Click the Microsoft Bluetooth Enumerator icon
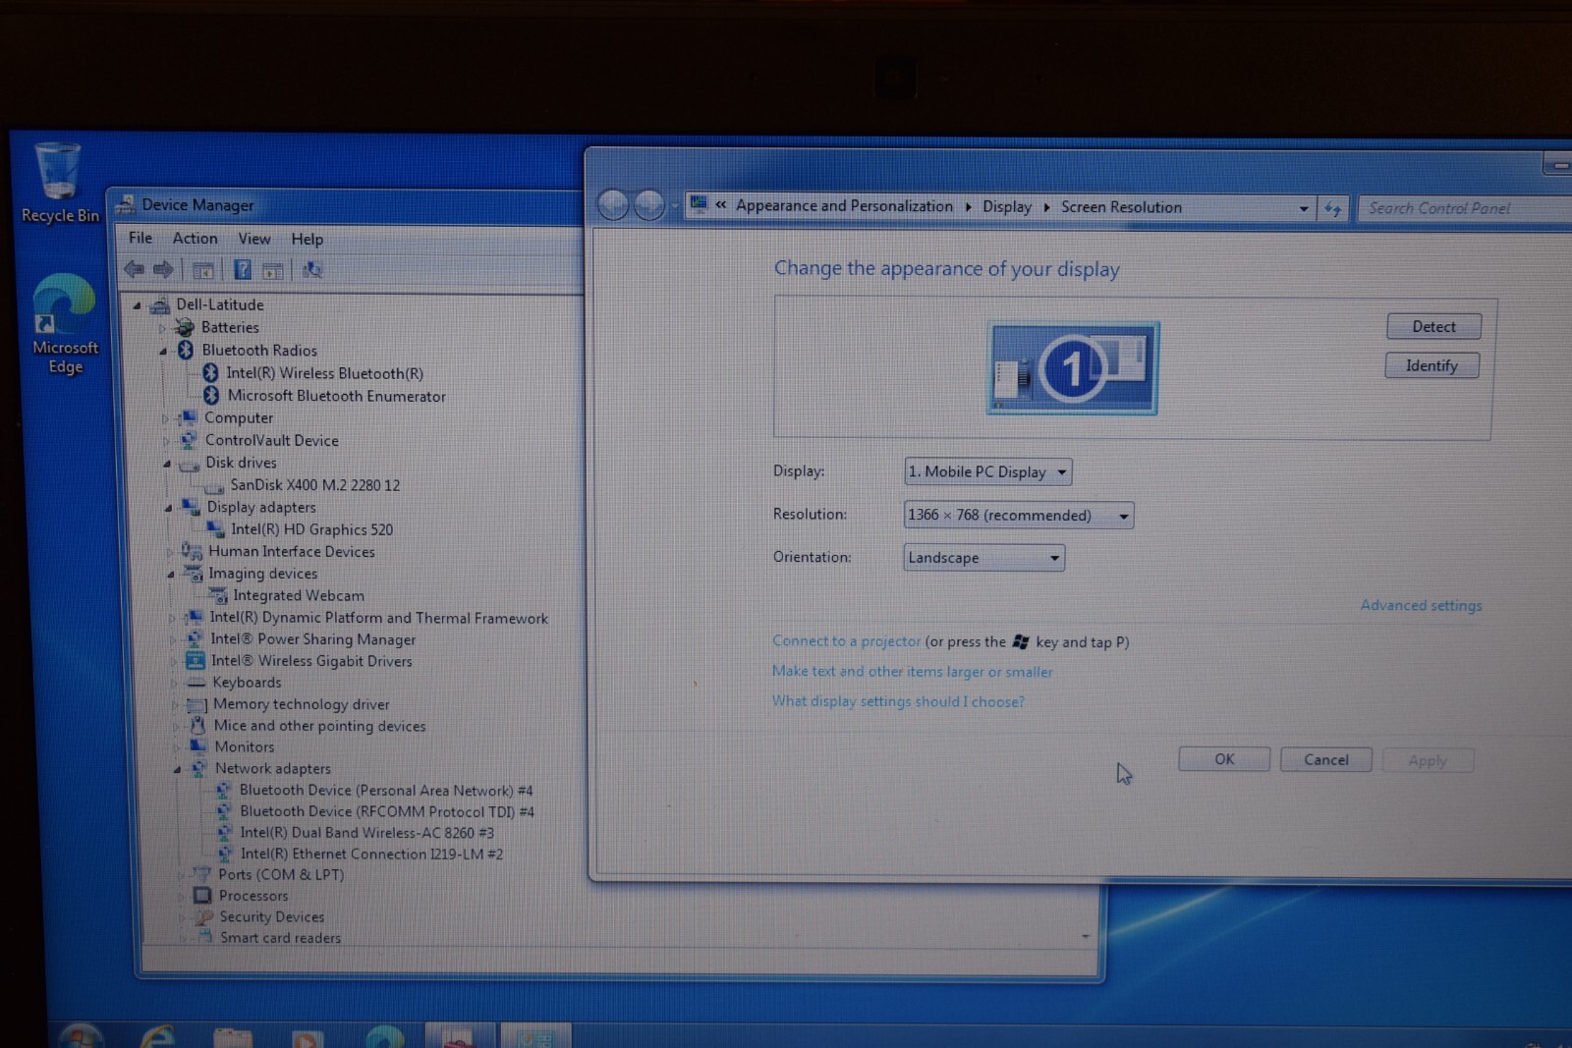The height and width of the screenshot is (1048, 1572). click(x=211, y=395)
